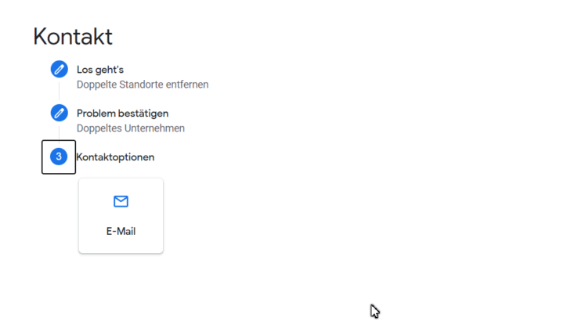Click the E-Mail text label under the envelope
This screenshot has height=332, width=564.
point(121,231)
